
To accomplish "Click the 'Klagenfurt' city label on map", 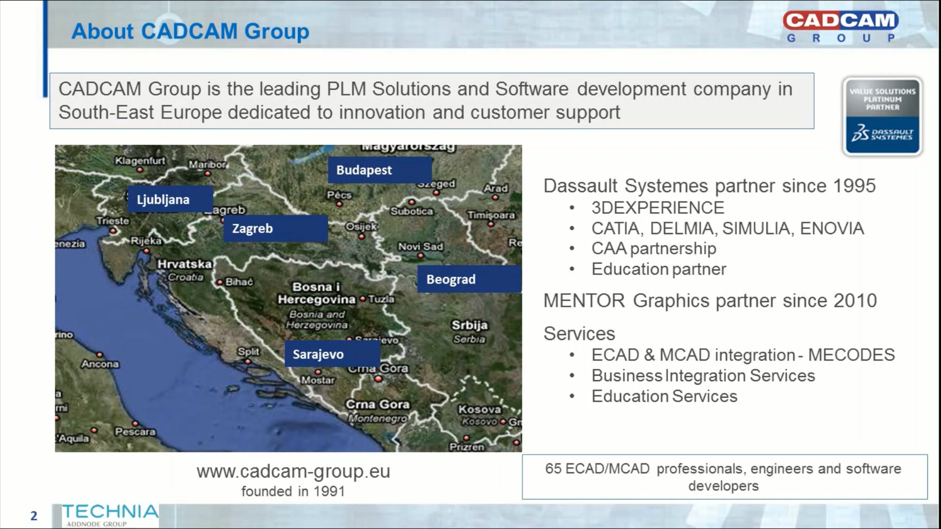I will coord(140,161).
